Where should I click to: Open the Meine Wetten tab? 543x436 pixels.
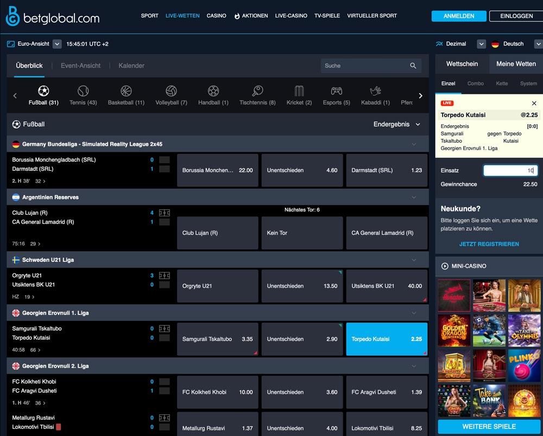point(516,64)
